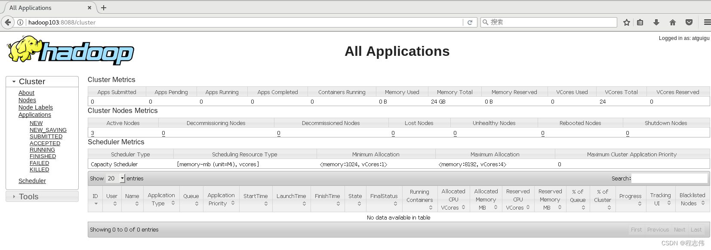The width and height of the screenshot is (711, 250).
Task: Sort table by FinalStatus column
Action: tap(384, 199)
